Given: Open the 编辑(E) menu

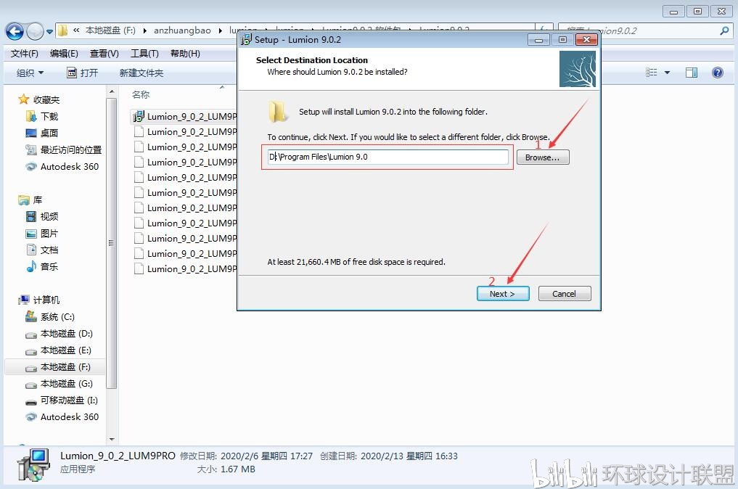Looking at the screenshot, I should [x=64, y=54].
